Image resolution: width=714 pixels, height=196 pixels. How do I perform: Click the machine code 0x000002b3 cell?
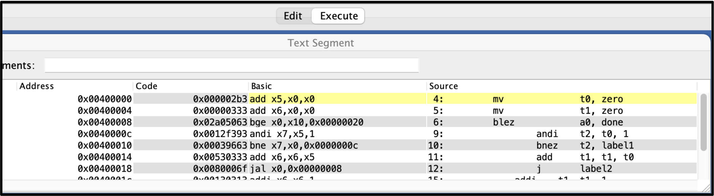(x=220, y=99)
